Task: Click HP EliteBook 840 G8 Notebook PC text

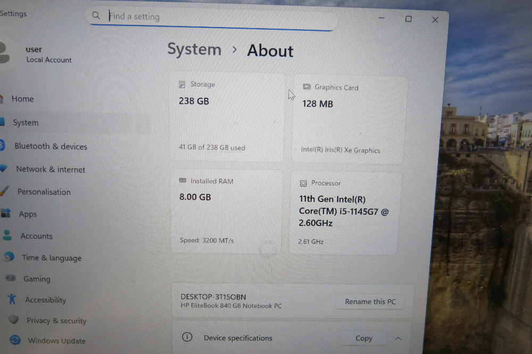Action: pos(231,306)
